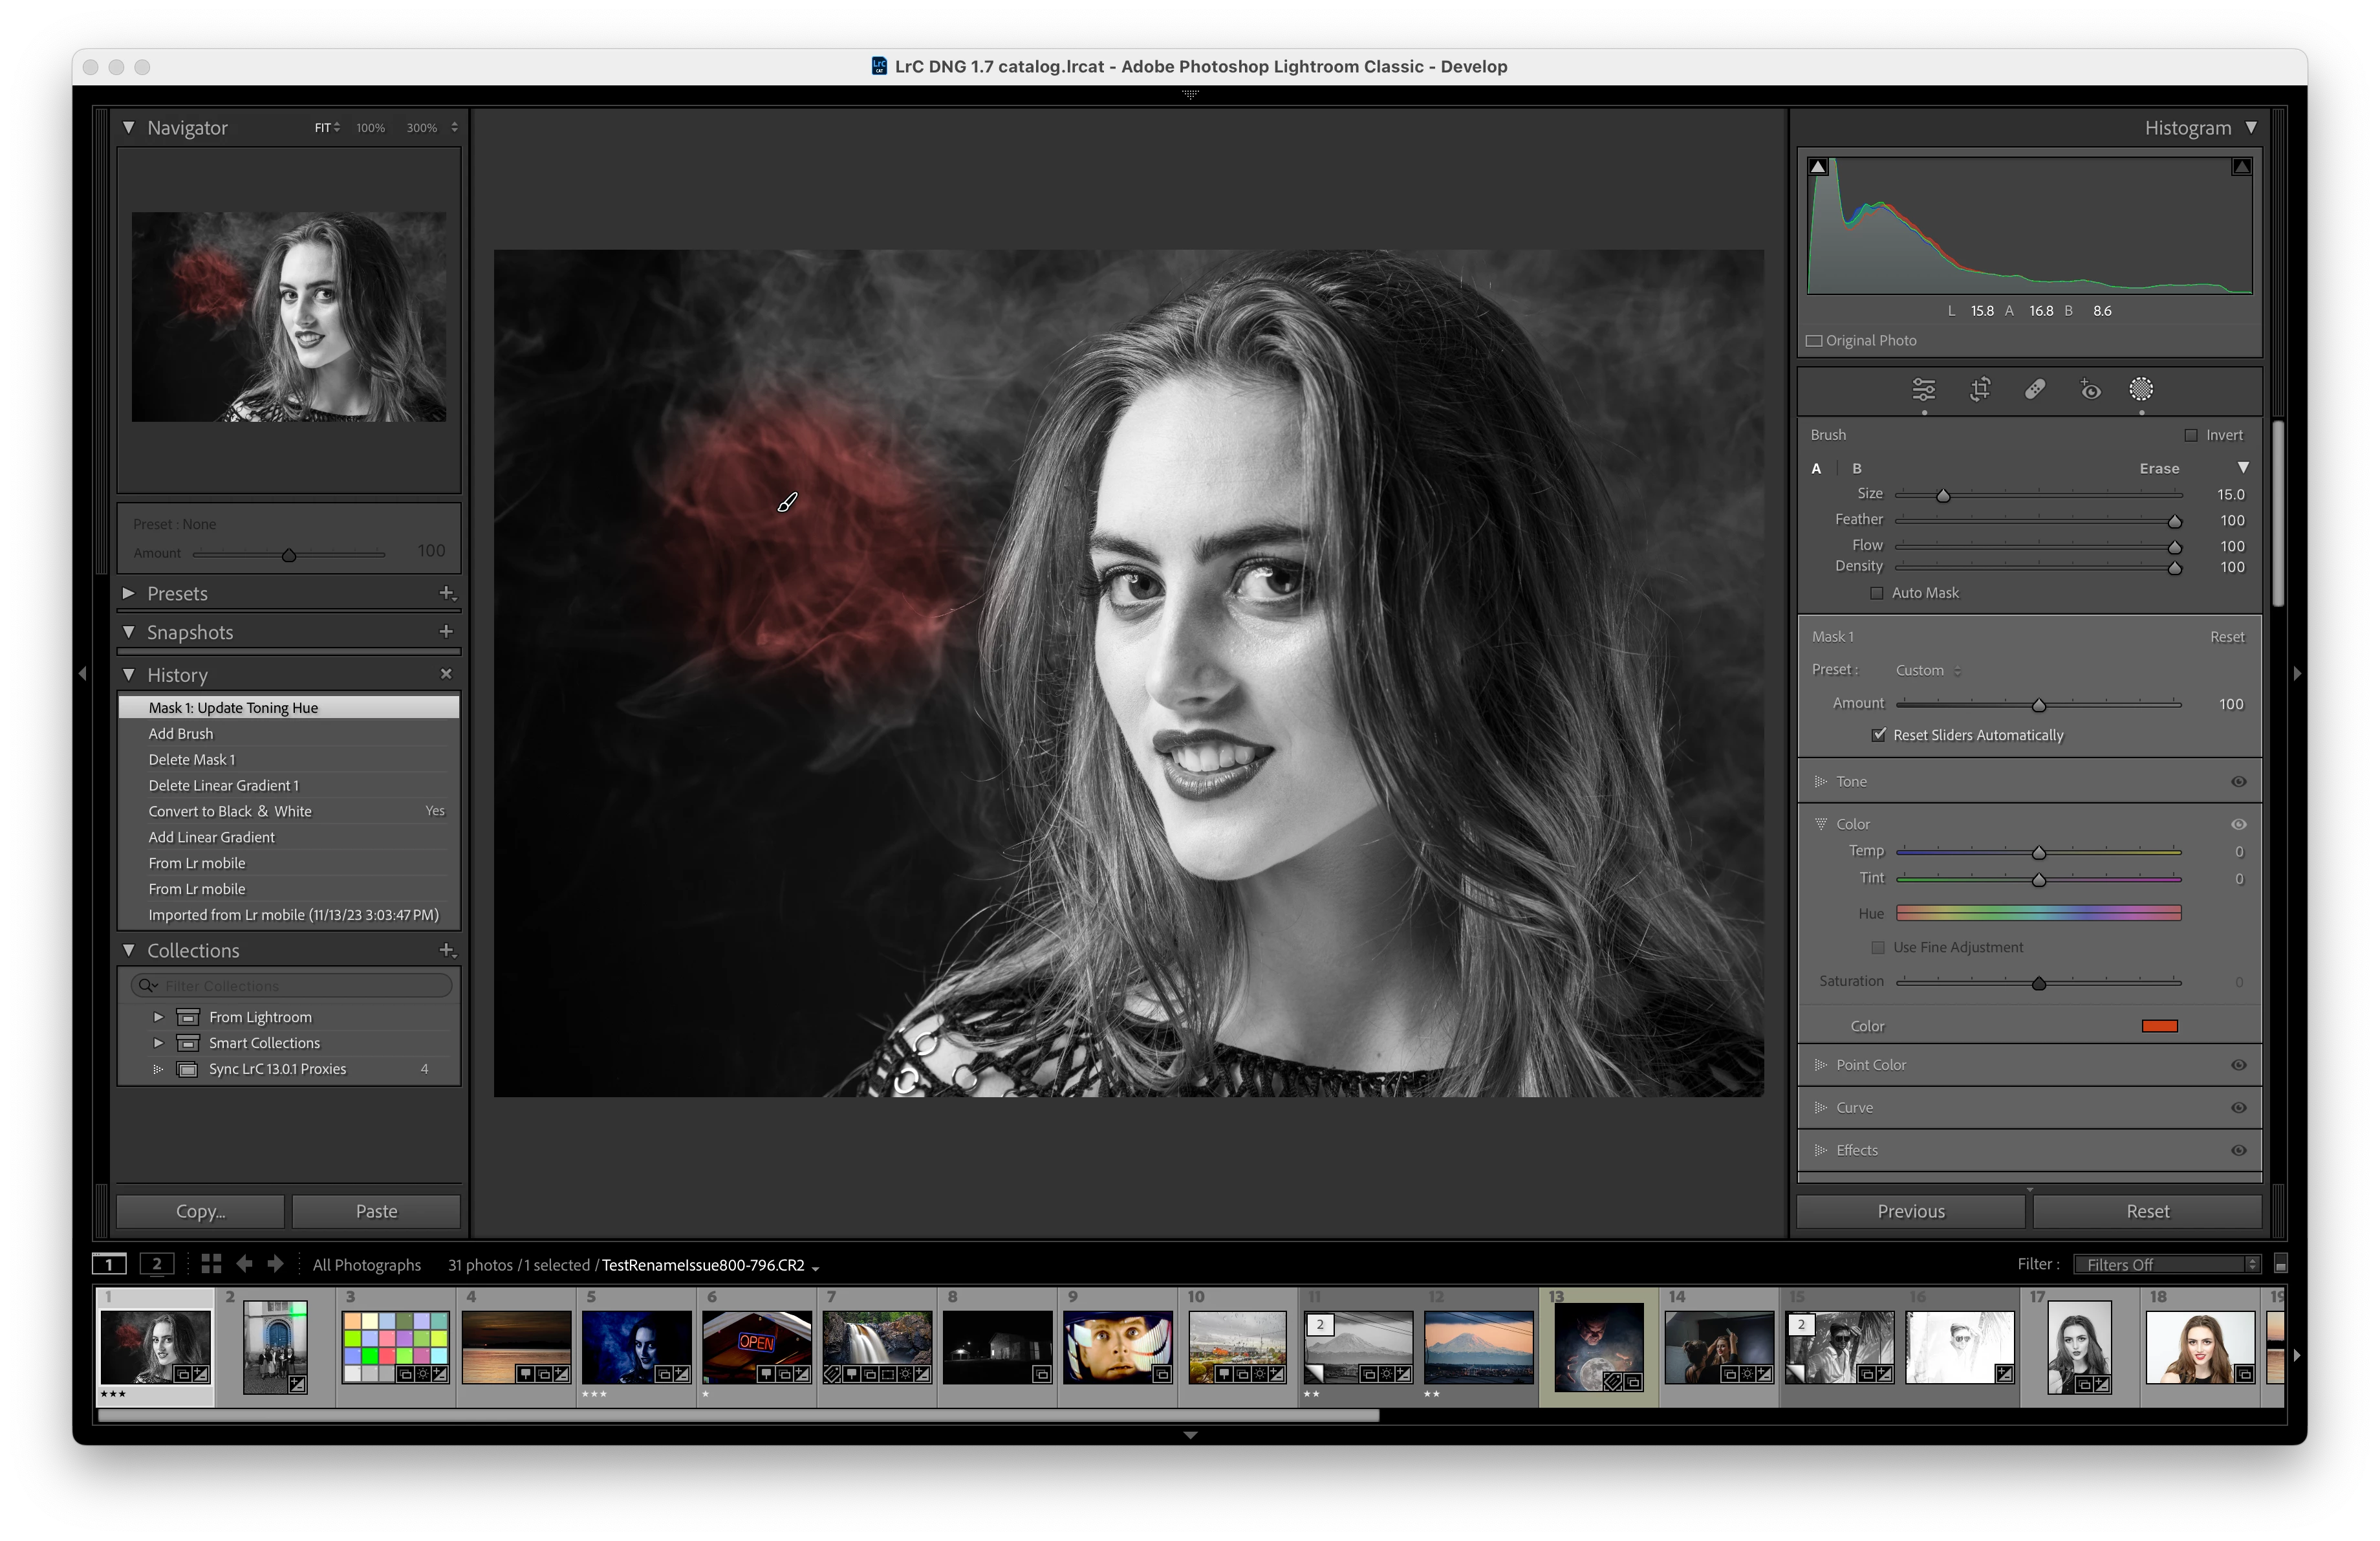Image resolution: width=2380 pixels, height=1541 pixels.
Task: Enable the Auto Mask checkbox
Action: click(1877, 593)
